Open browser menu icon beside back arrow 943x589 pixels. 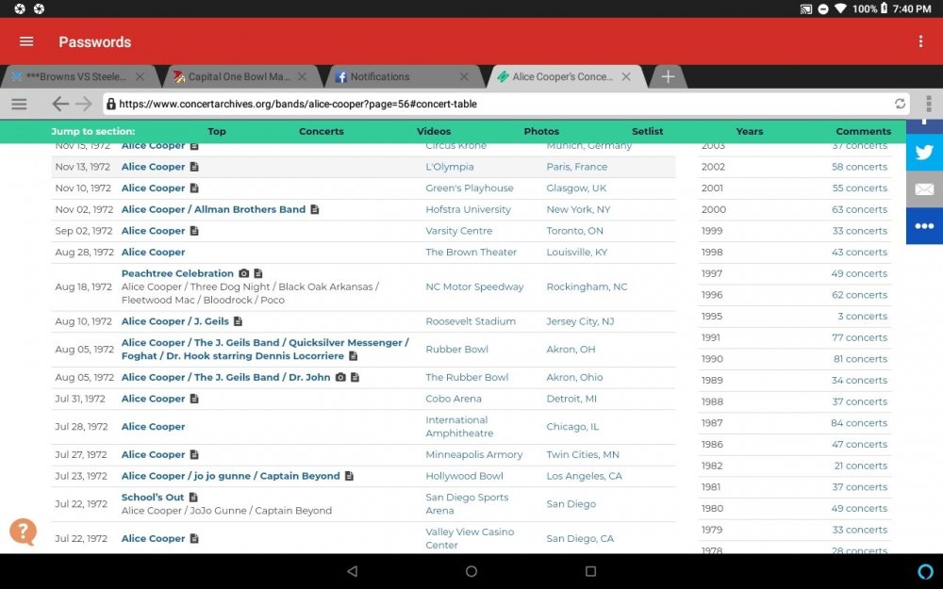point(19,104)
